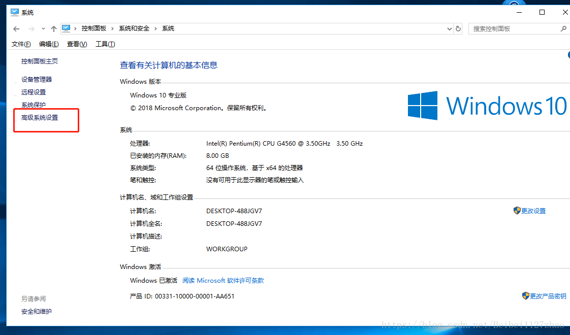The height and width of the screenshot is (335, 570).
Task: Open 阅读 Microsoft 软件许可条款 link
Action: coord(223,281)
